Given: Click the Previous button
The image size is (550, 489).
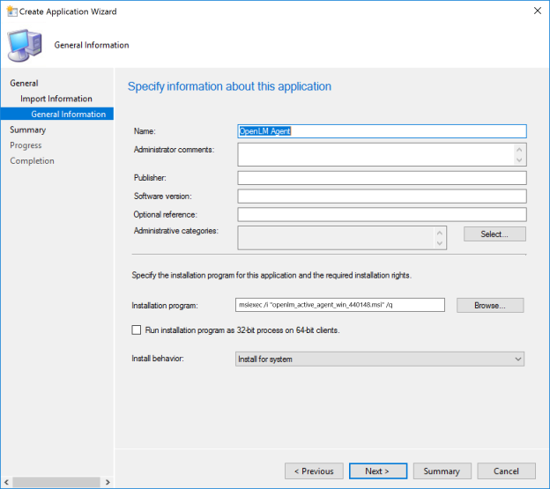Looking at the screenshot, I should coord(314,471).
